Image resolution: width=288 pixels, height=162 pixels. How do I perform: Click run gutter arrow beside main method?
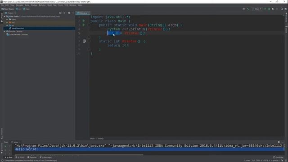point(84,25)
